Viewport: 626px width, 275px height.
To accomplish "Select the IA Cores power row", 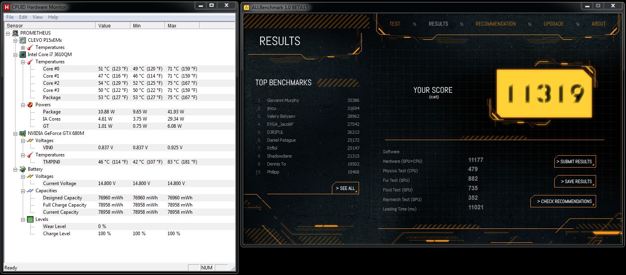I will [120, 119].
